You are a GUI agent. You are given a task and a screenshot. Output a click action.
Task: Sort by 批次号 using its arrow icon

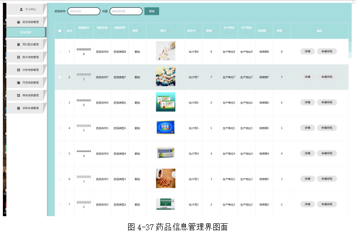pyautogui.click(x=198, y=31)
